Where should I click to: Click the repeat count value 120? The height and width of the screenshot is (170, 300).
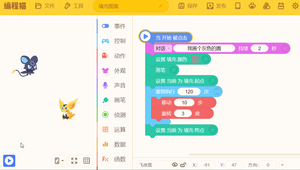(x=189, y=92)
